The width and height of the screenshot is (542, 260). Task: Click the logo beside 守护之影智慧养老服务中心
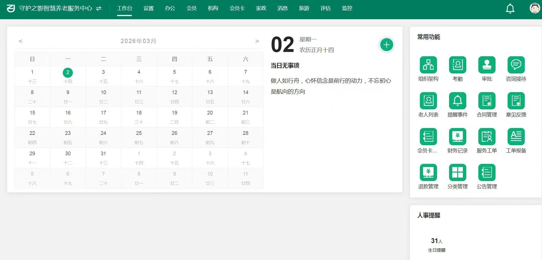(11, 8)
